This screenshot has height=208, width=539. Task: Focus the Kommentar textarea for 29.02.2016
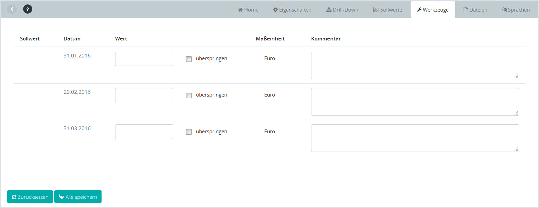click(x=415, y=102)
